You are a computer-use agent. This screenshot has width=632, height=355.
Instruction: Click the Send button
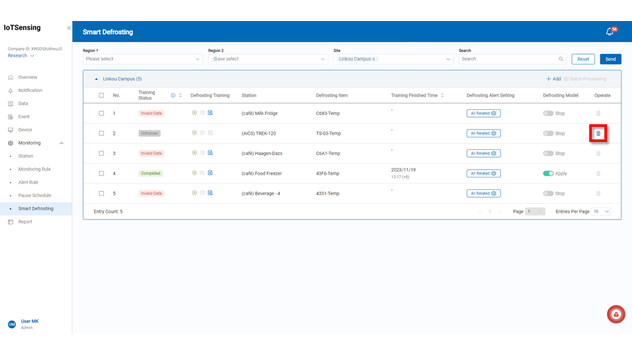tap(610, 59)
